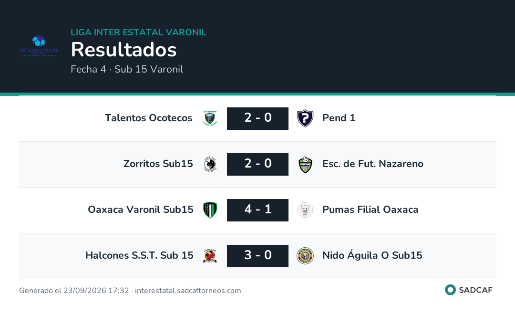Click the Liga Inter Estatal Varonil heading
Screen dimensions: 515x315
pos(138,32)
